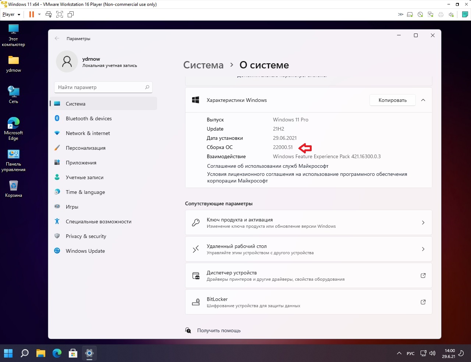Open 'Приложения' settings
The image size is (471, 362).
click(103, 163)
